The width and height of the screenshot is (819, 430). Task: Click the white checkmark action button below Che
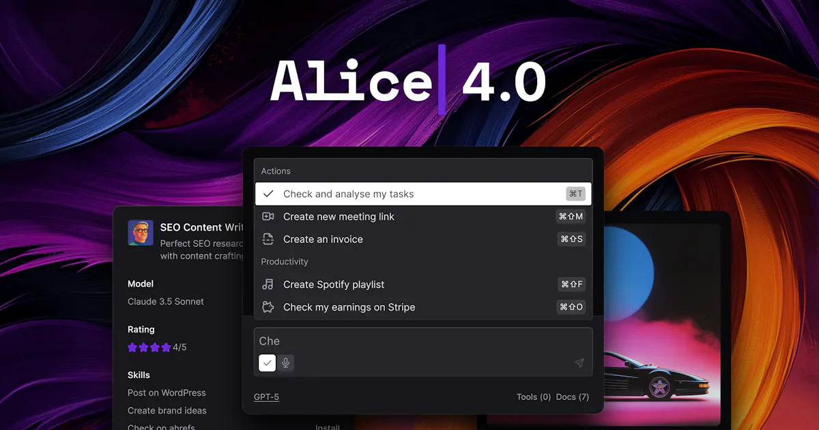[x=268, y=363]
